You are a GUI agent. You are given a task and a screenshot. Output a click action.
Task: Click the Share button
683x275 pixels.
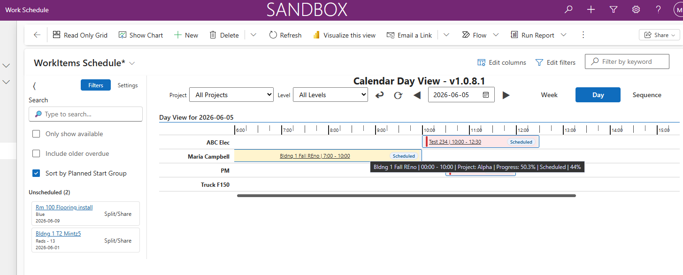[x=659, y=35]
